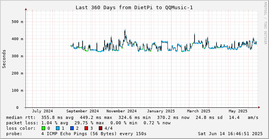Image resolution: width=269 pixels, height=139 pixels.
Task: Click the '100 m' y-axis label
Action: (17, 90)
